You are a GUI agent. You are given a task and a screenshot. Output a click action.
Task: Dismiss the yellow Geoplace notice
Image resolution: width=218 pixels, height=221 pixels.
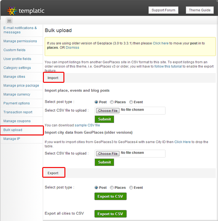72,48
